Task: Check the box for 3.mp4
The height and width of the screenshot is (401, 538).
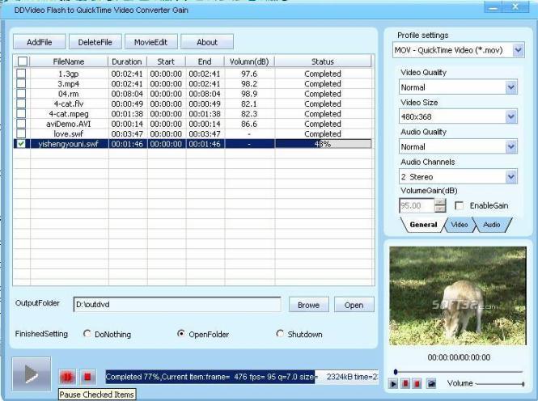Action: pos(21,83)
